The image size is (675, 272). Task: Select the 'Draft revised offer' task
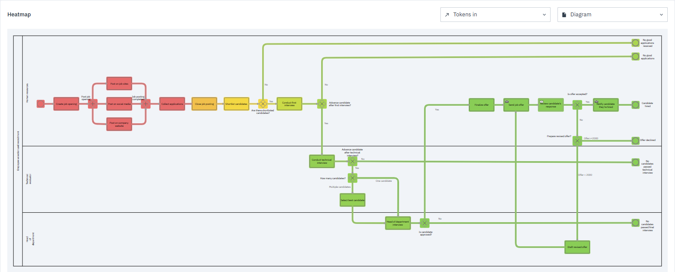[577, 247]
